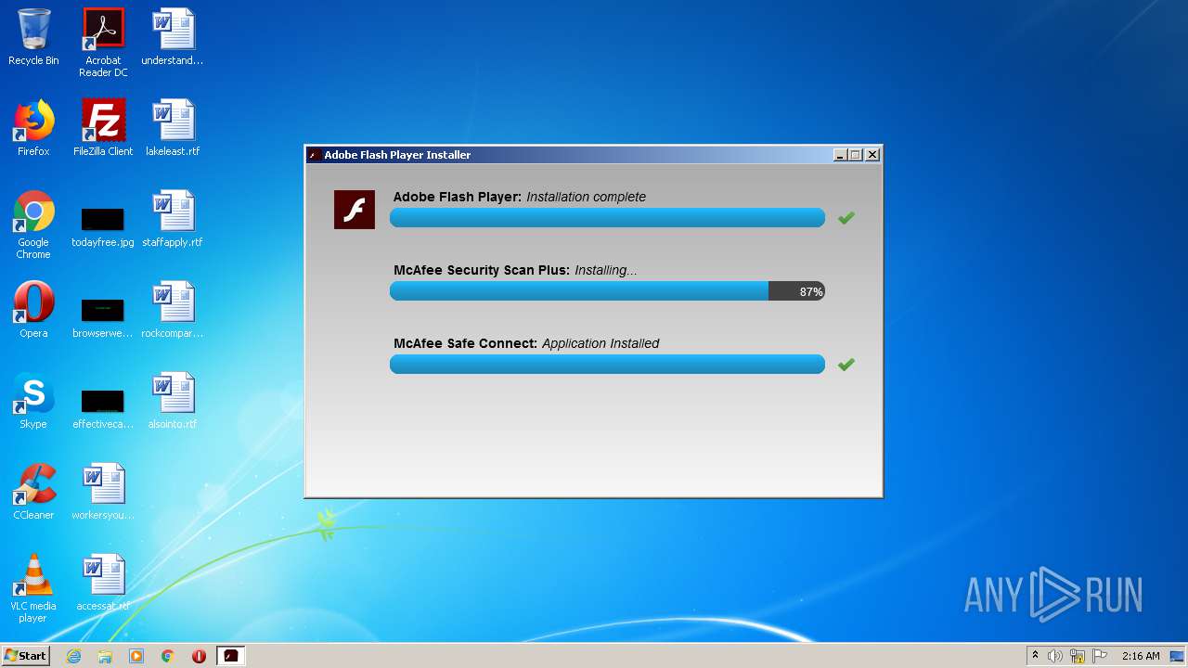This screenshot has height=668, width=1188.
Task: Click the Opera desktop shortcut
Action: coord(33,311)
